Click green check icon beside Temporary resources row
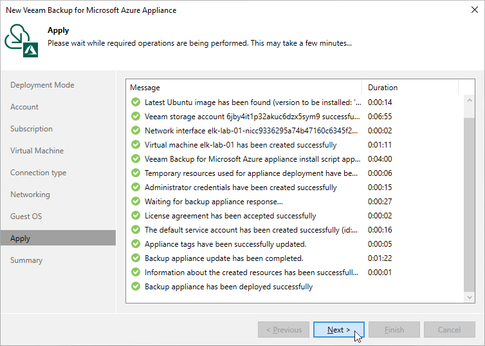 click(136, 173)
